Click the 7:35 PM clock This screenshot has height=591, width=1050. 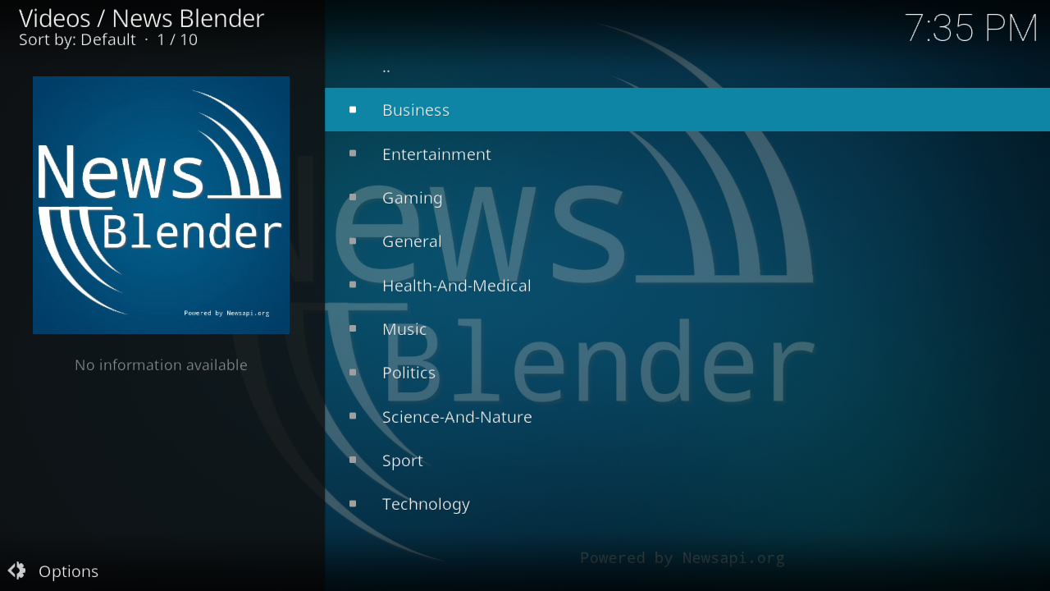[971, 29]
